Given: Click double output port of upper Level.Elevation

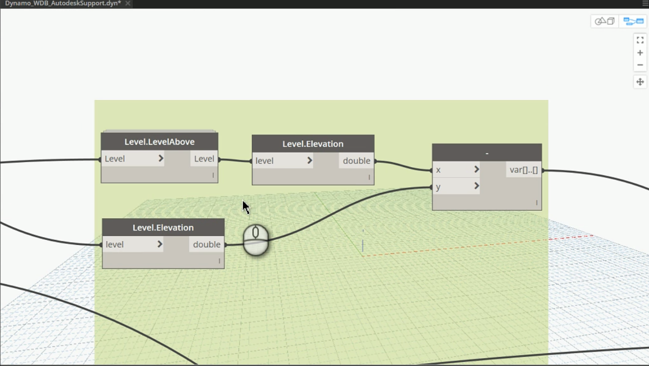Looking at the screenshot, I should 357,161.
